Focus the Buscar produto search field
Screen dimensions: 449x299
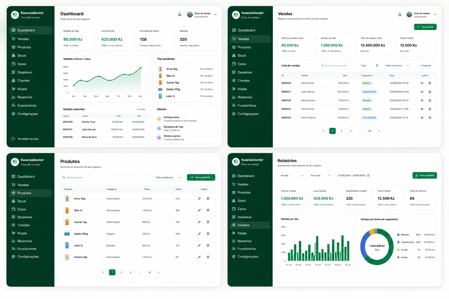click(105, 178)
